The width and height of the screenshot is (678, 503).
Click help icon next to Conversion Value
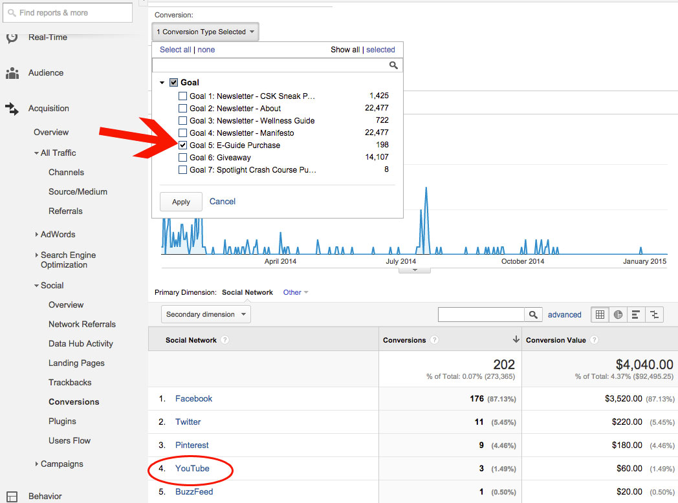tap(594, 340)
